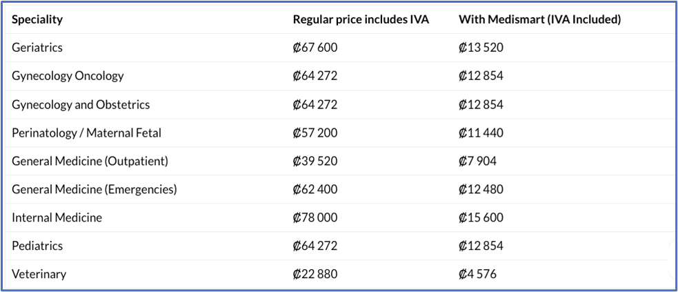Viewport: 678px width, 292px height.
Task: Select the Internal Medicine price ₡78 000
Action: click(315, 217)
